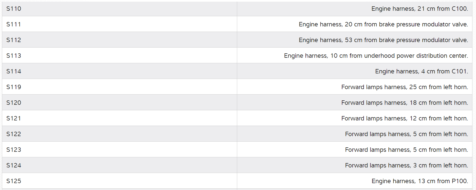Select the S125 code cell
This screenshot has width=476, height=190.
click(14, 181)
